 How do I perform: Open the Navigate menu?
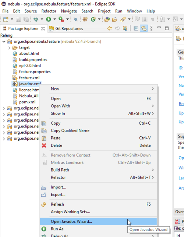(69, 11)
